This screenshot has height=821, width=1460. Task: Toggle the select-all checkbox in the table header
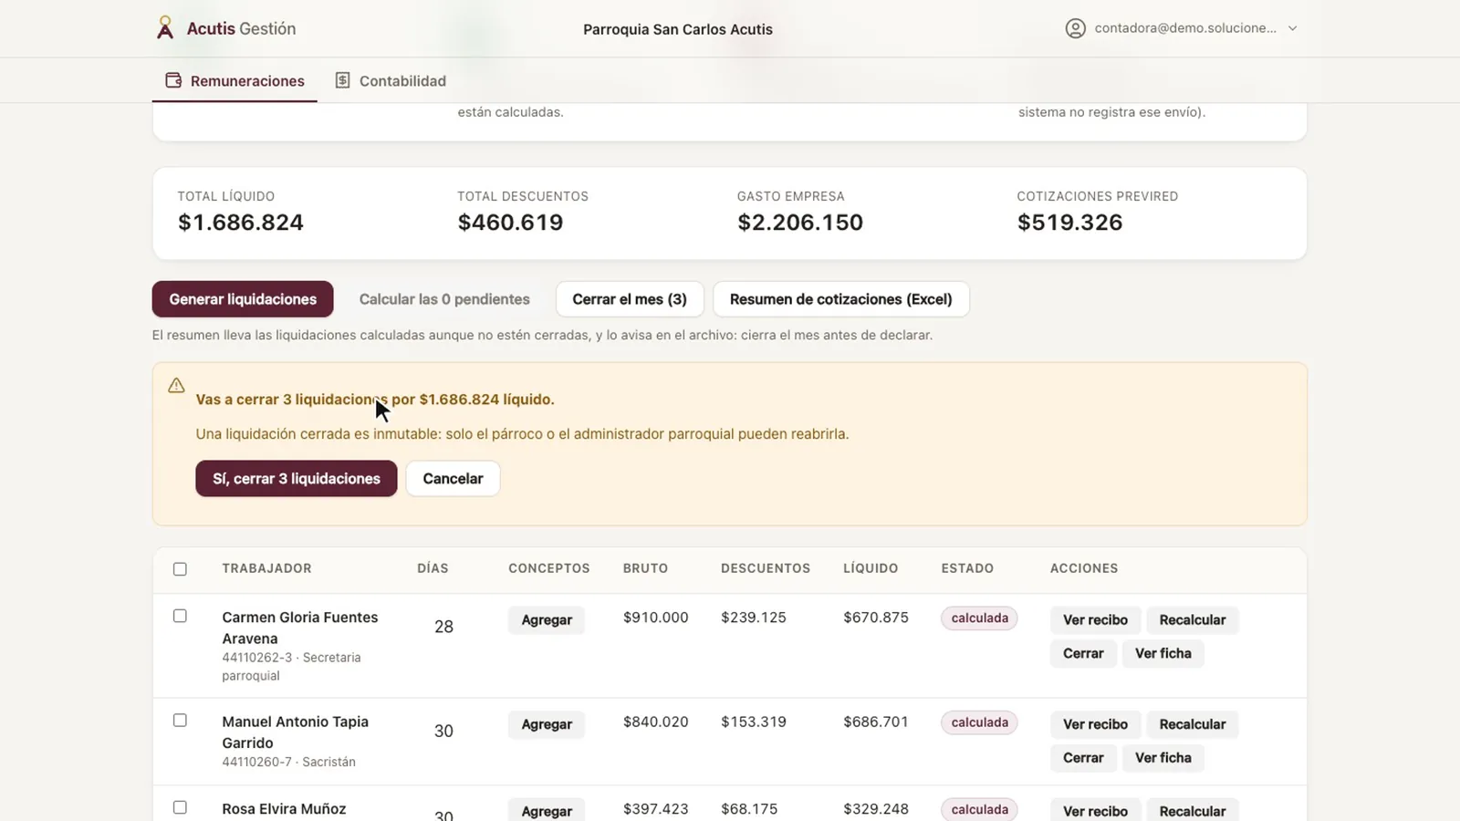[180, 569]
